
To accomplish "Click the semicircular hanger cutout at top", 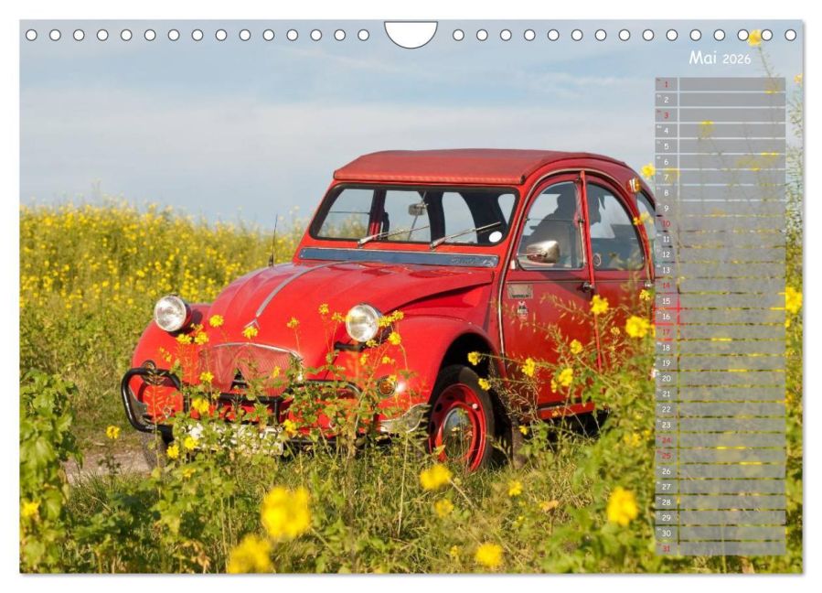I will tap(411, 33).
